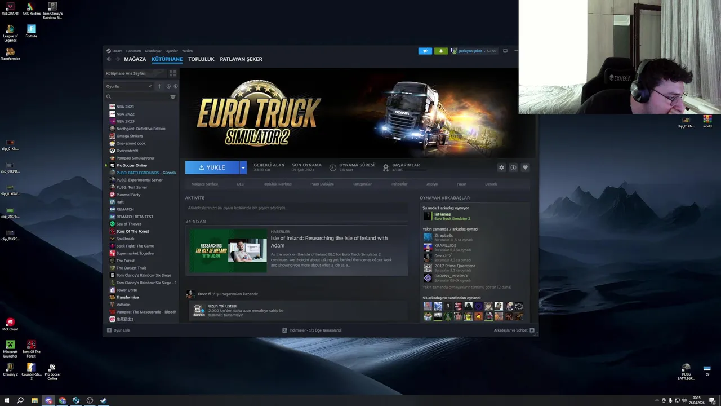Open the Mağaza Sayfası link
This screenshot has height=406, width=721.
click(x=204, y=184)
